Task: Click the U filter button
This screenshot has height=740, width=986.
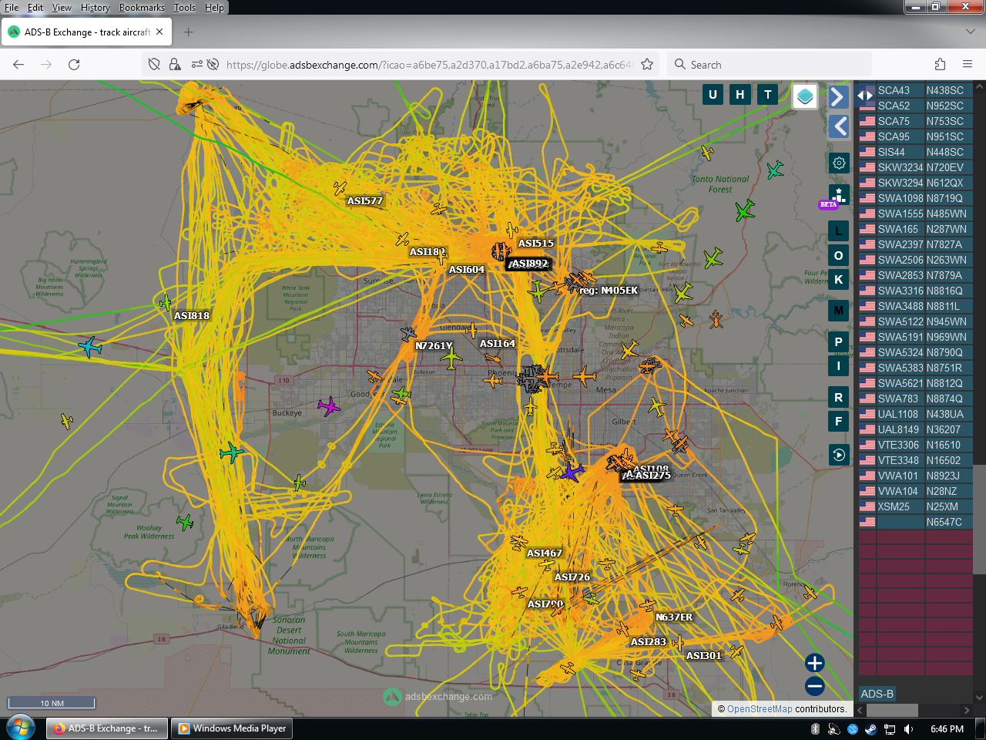Action: (713, 95)
